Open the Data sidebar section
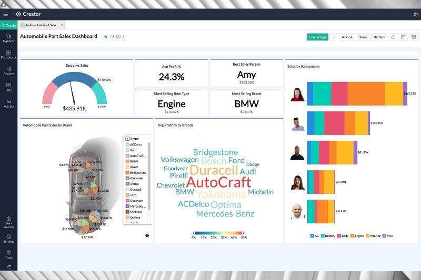The height and width of the screenshot is (280, 421). click(8, 87)
